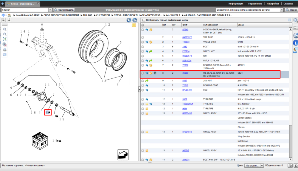298x171 pixels.
Task: Zoom in on the parts diagram
Action: point(5,29)
